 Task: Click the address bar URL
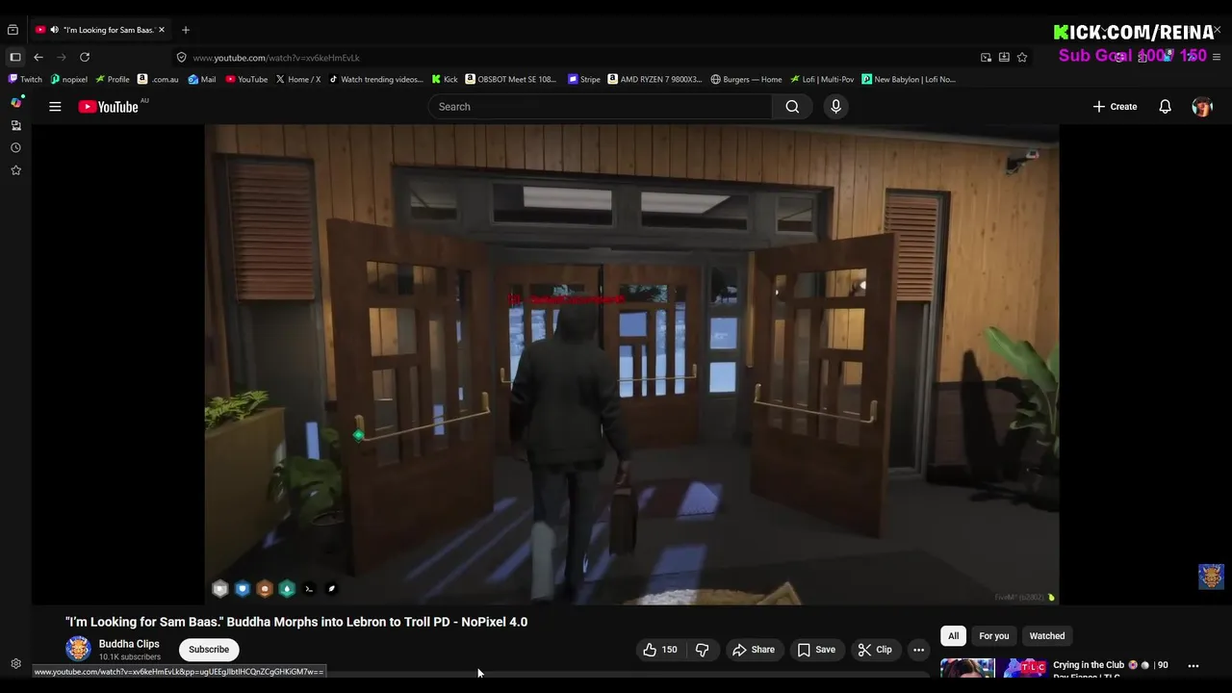[276, 58]
